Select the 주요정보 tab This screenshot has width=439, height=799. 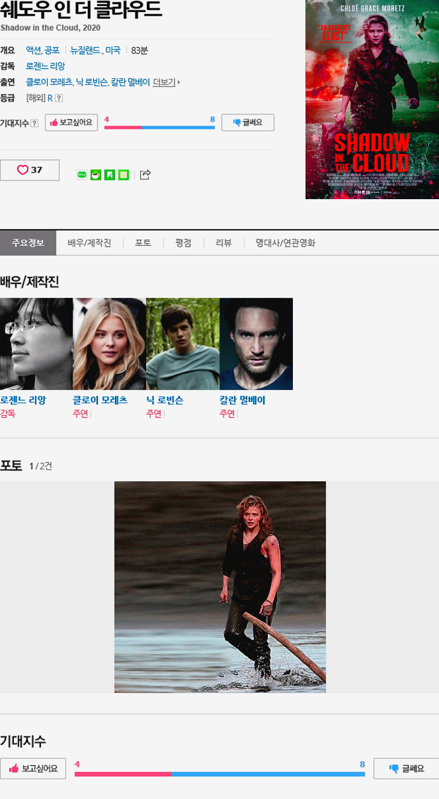28,243
